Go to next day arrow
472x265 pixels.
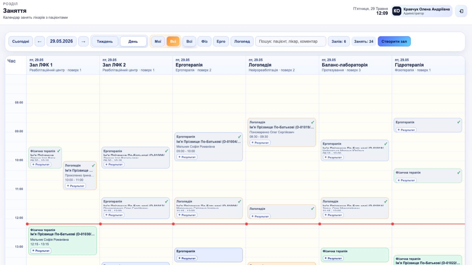(x=83, y=41)
